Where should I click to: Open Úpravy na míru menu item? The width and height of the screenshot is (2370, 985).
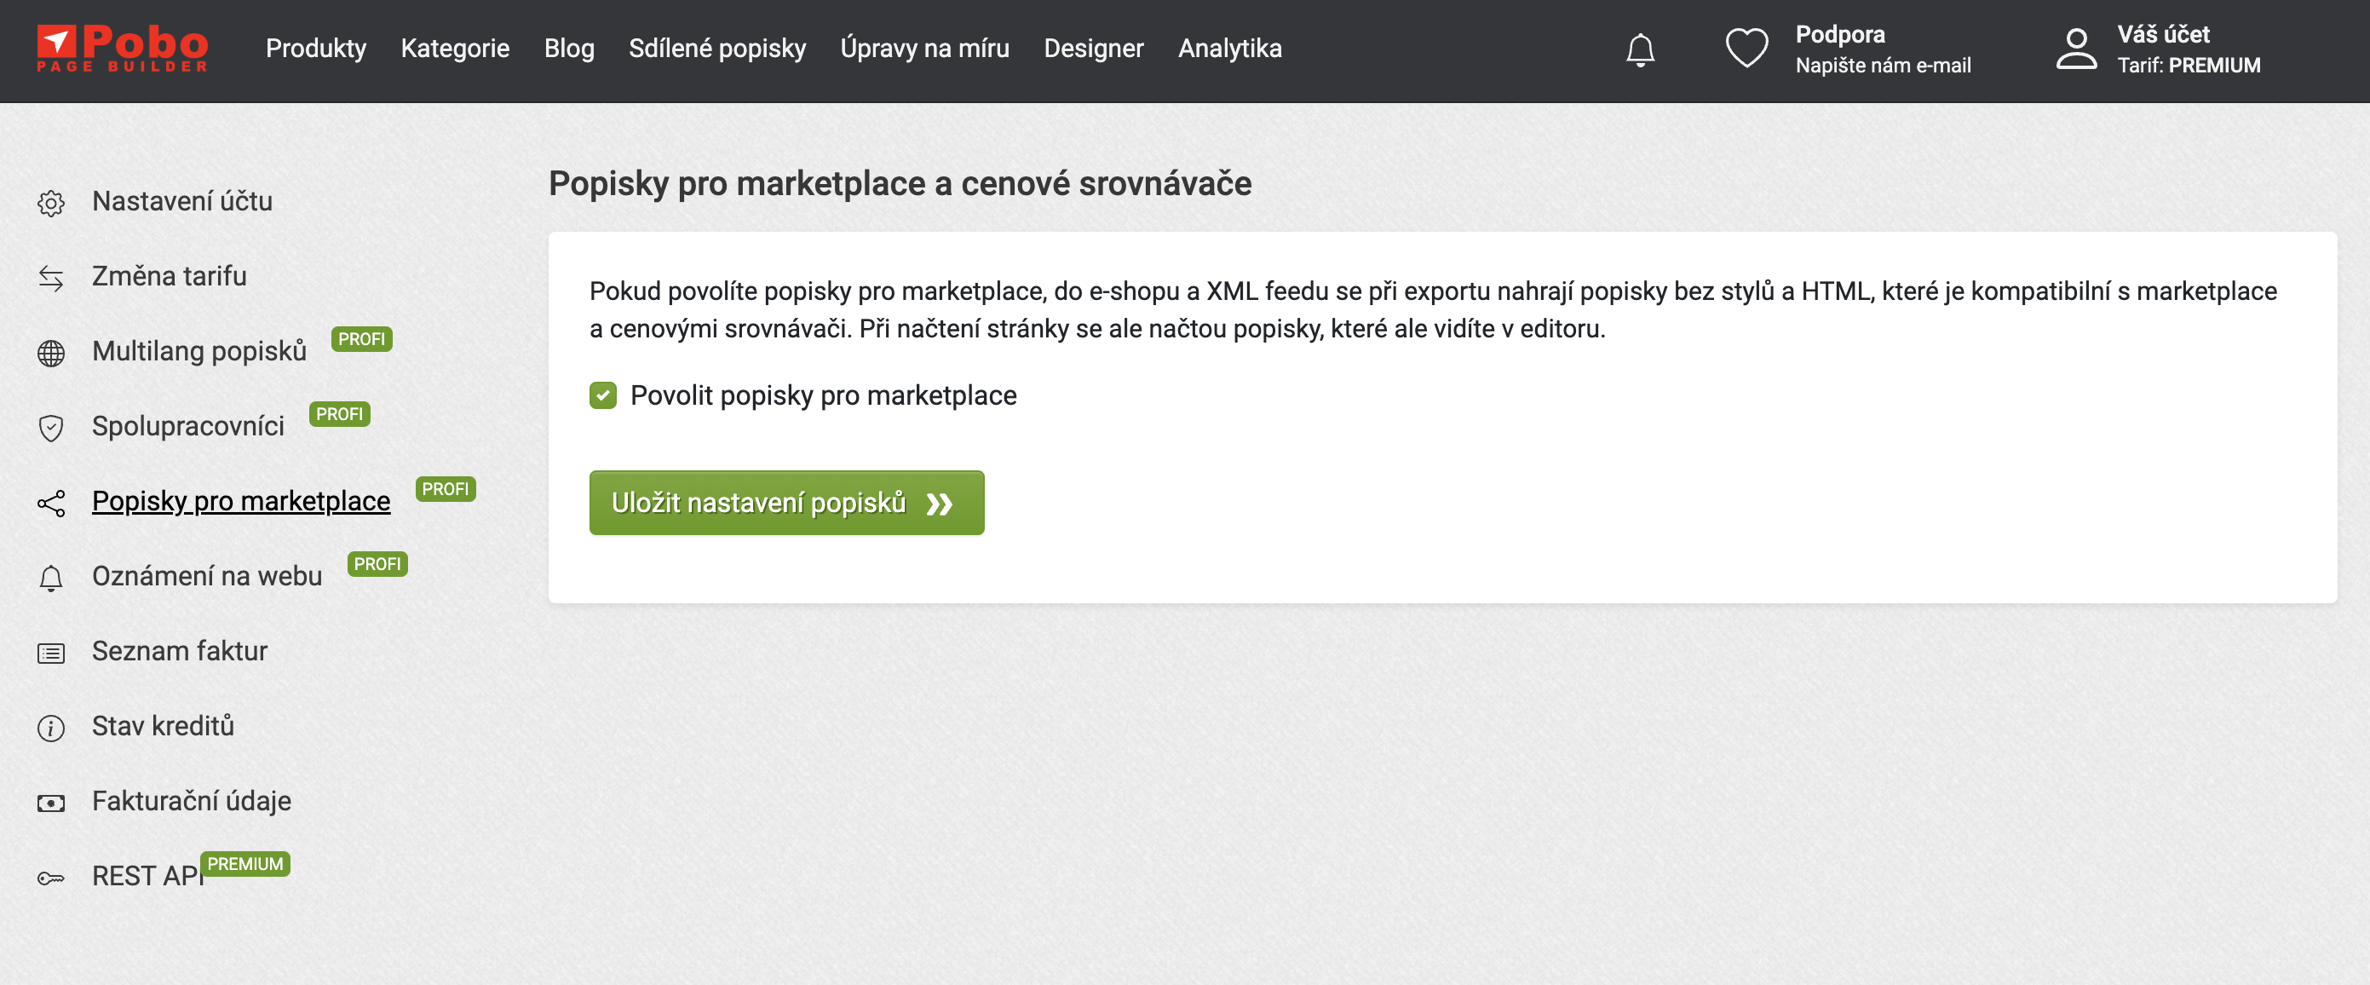coord(923,48)
